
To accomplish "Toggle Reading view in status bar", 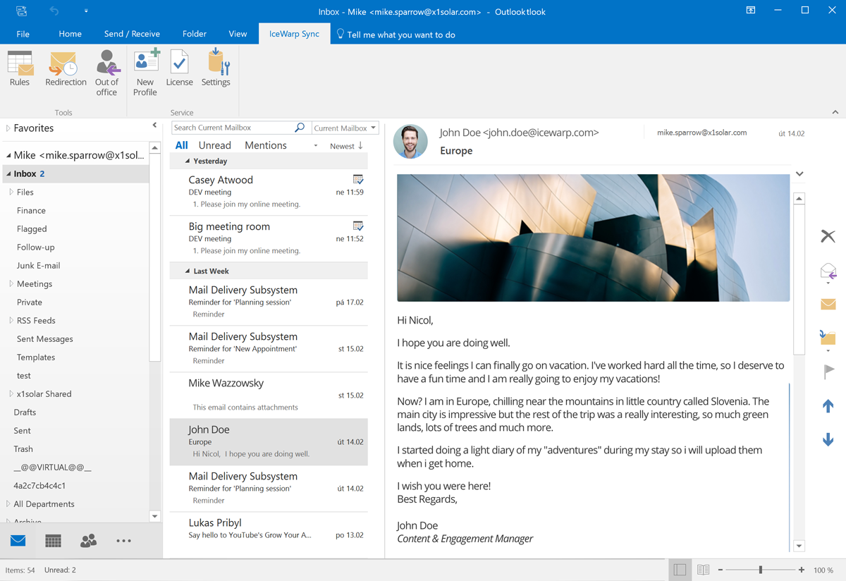I will [703, 570].
